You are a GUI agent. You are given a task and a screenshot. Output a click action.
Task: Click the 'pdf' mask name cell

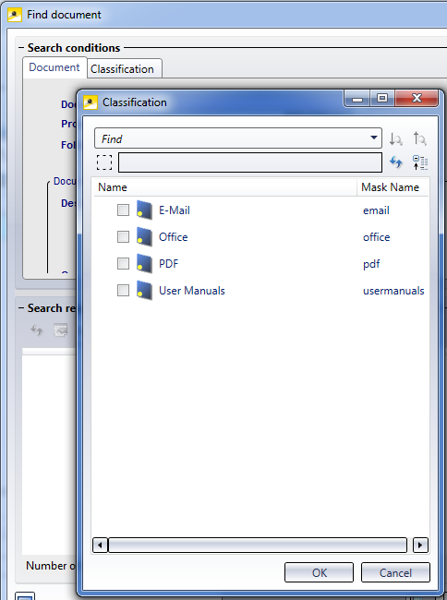click(371, 264)
